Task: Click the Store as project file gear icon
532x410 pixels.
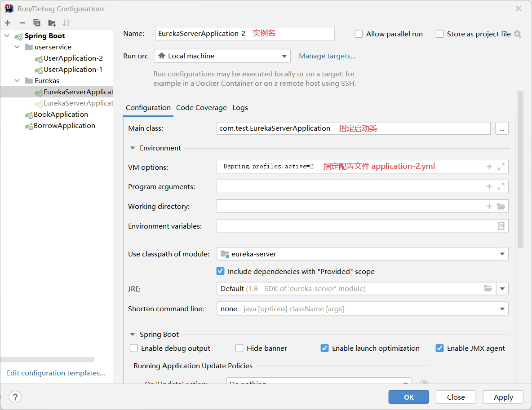Action: coord(517,34)
